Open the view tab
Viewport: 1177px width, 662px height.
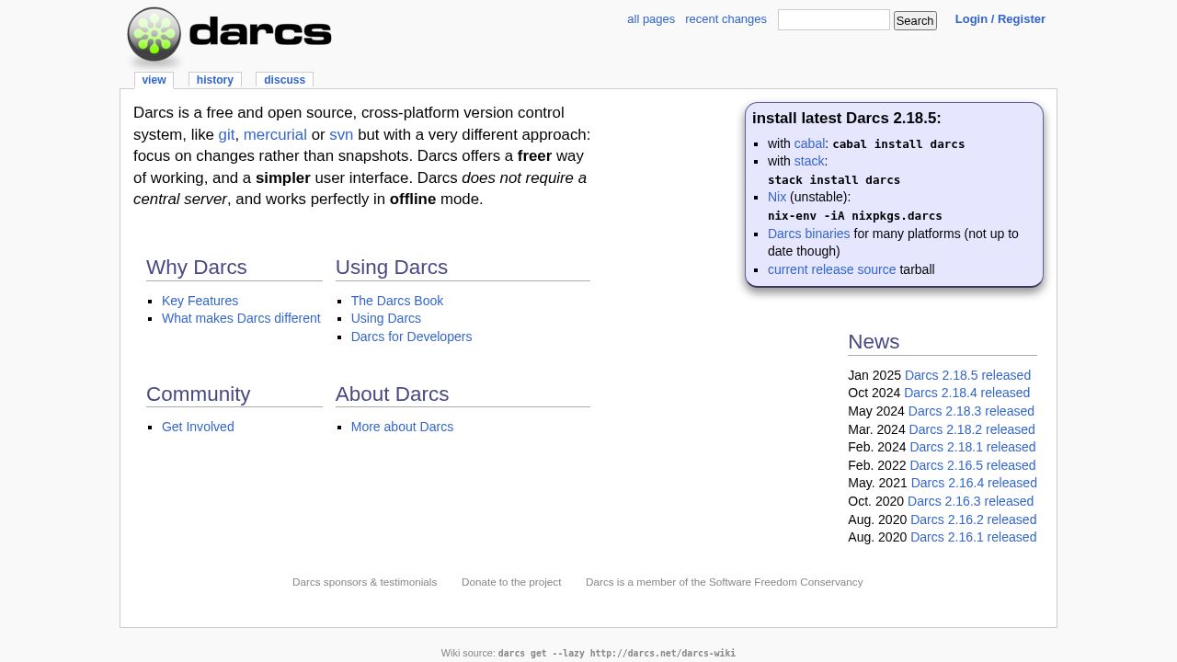(x=154, y=80)
